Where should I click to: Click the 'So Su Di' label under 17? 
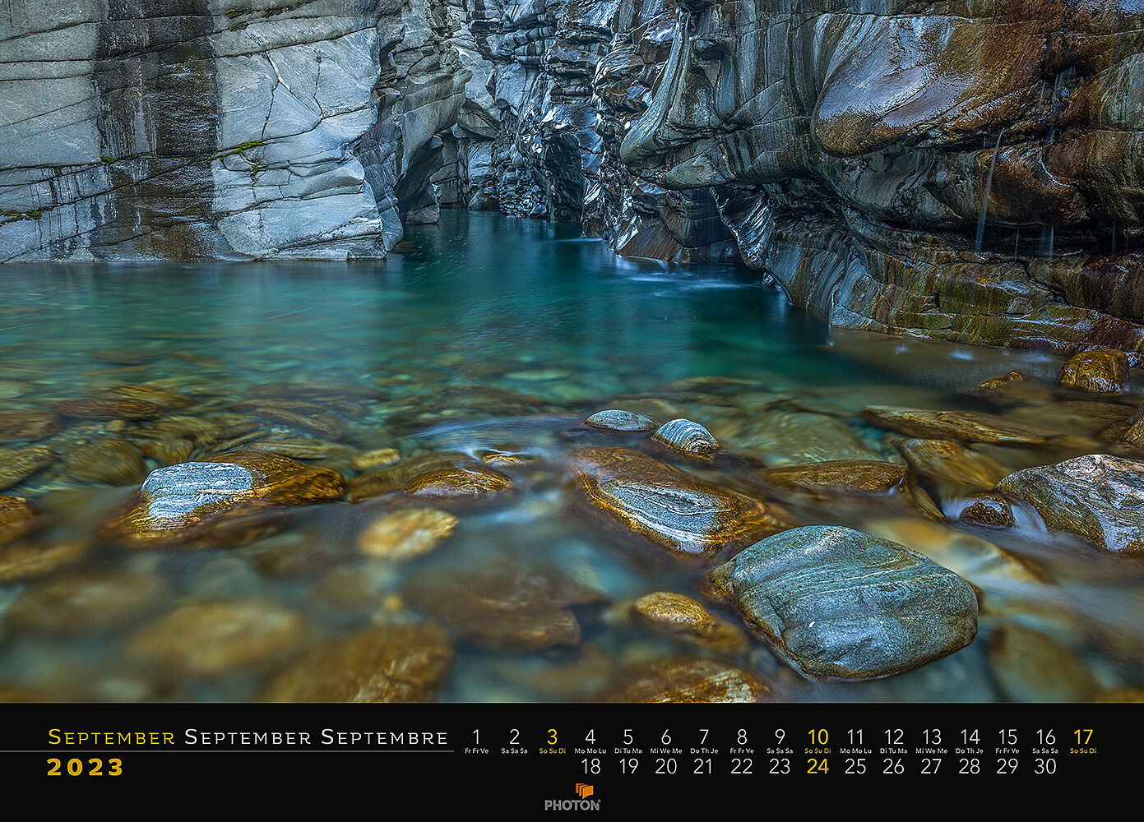1083,750
